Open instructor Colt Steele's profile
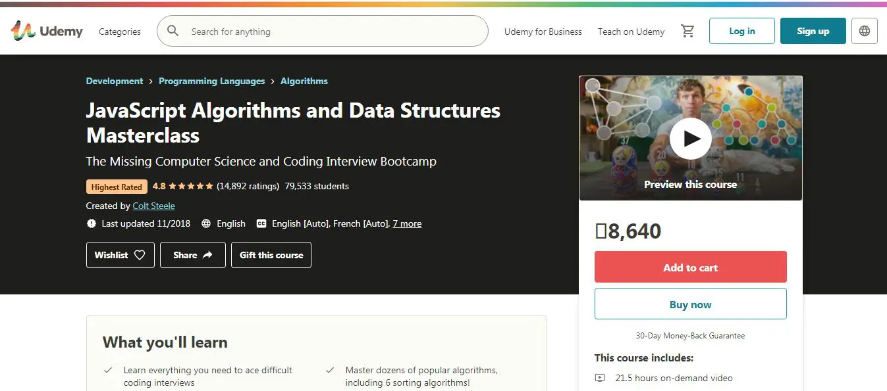887x391 pixels. tap(153, 206)
